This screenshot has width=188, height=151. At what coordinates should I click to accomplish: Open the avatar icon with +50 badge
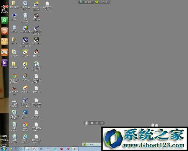click(5, 9)
